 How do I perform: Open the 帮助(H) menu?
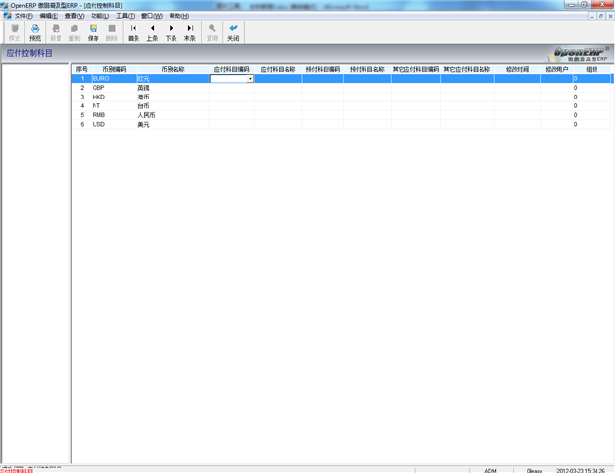click(178, 16)
